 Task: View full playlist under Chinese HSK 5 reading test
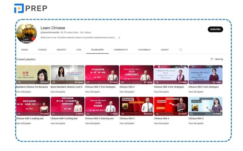pyautogui.click(x=24, y=124)
